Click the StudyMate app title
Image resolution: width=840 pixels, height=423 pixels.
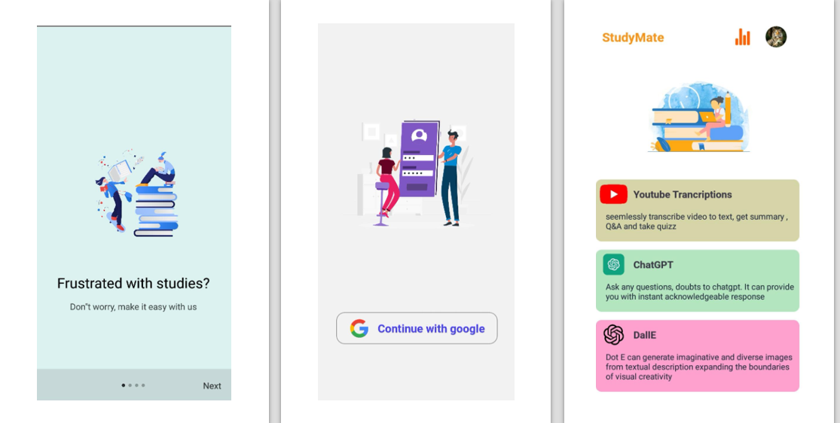coord(633,38)
